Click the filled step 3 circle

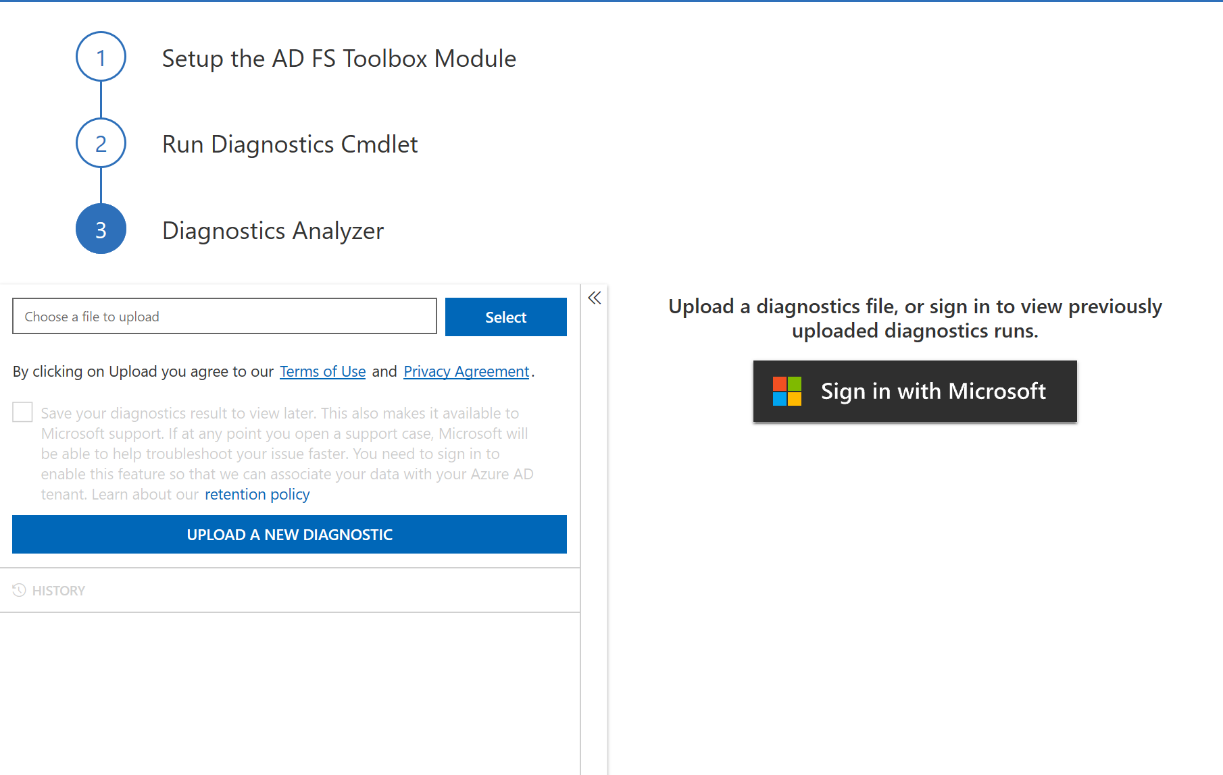click(101, 229)
